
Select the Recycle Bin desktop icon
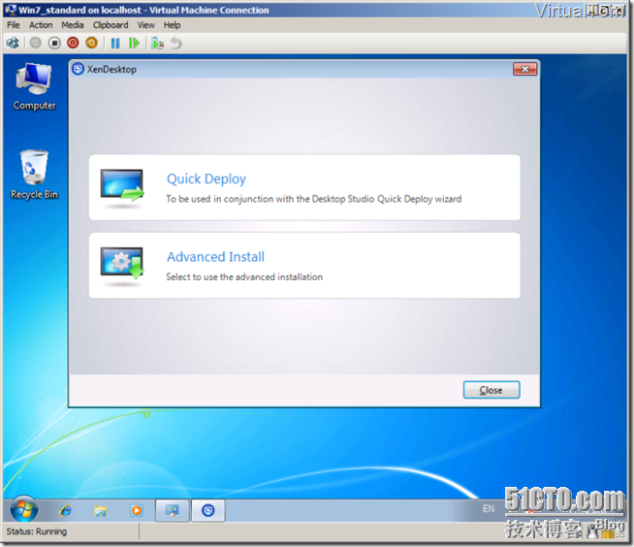[34, 175]
